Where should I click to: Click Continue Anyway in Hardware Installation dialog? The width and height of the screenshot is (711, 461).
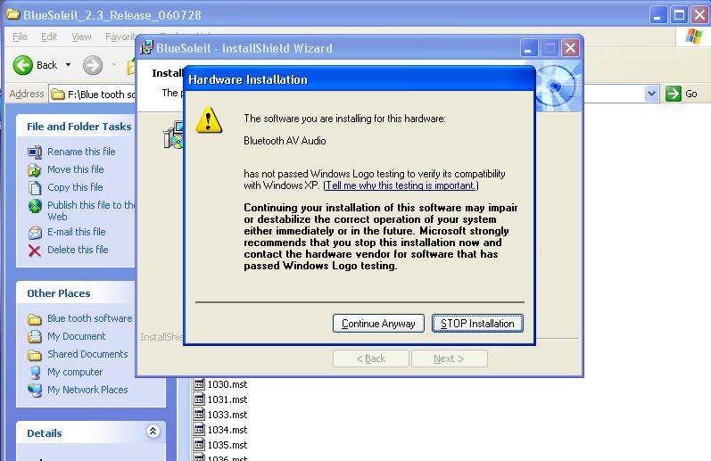point(378,323)
